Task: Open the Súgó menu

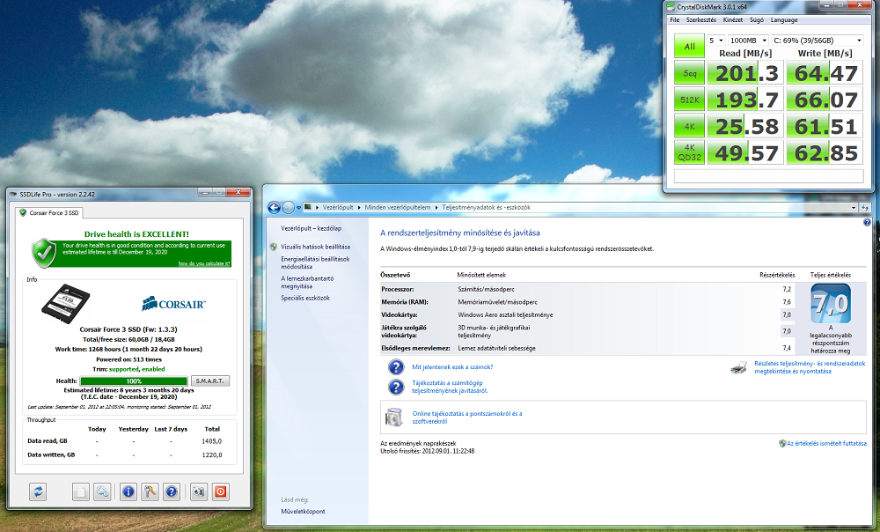Action: tap(757, 20)
